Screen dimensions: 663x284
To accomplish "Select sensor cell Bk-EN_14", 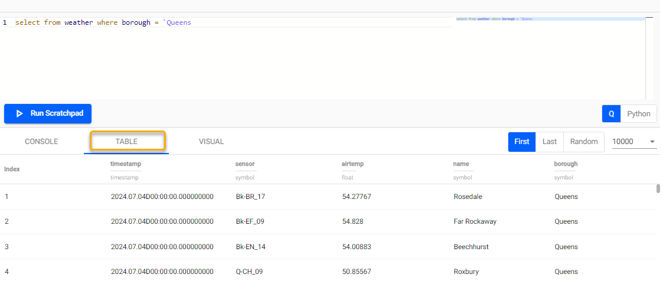I will point(251,247).
